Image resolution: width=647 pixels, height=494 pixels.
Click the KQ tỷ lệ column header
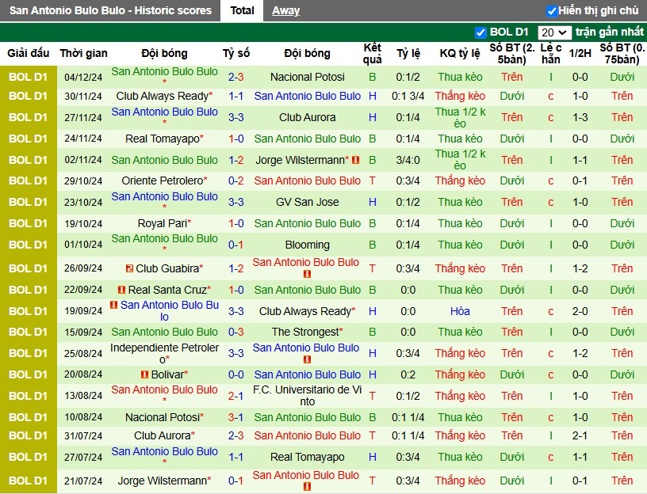point(460,53)
